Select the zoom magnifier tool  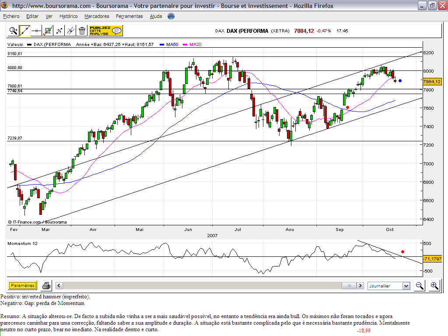point(13,31)
